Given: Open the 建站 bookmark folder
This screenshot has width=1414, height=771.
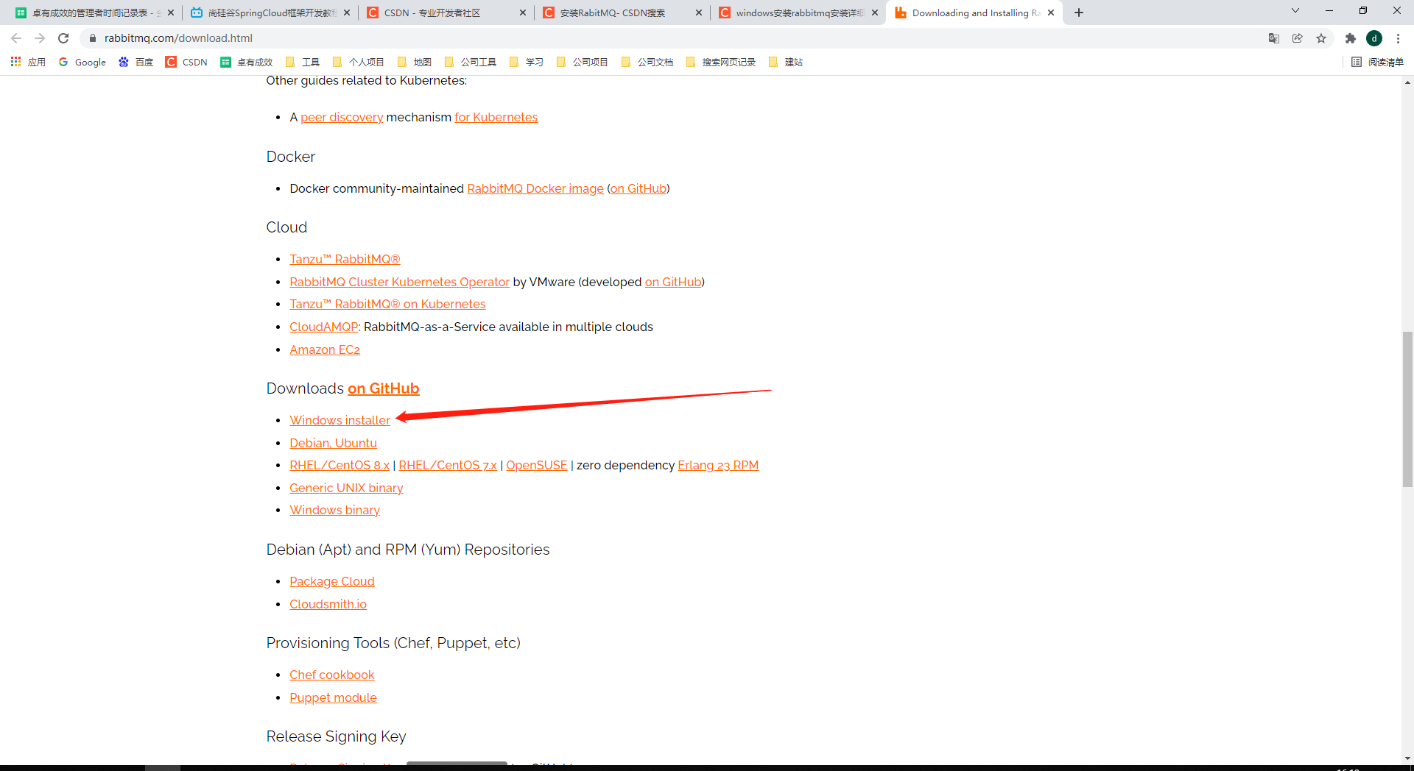Looking at the screenshot, I should click(786, 62).
